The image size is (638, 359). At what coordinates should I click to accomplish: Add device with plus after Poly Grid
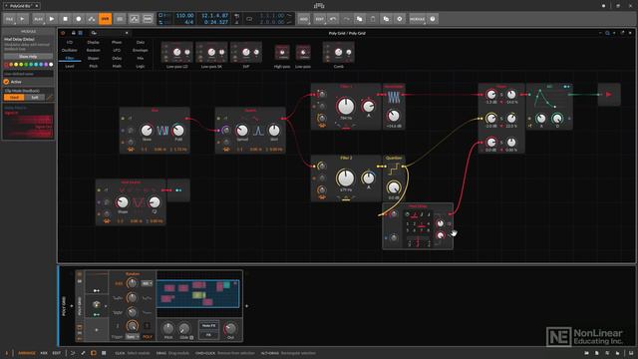[246, 306]
